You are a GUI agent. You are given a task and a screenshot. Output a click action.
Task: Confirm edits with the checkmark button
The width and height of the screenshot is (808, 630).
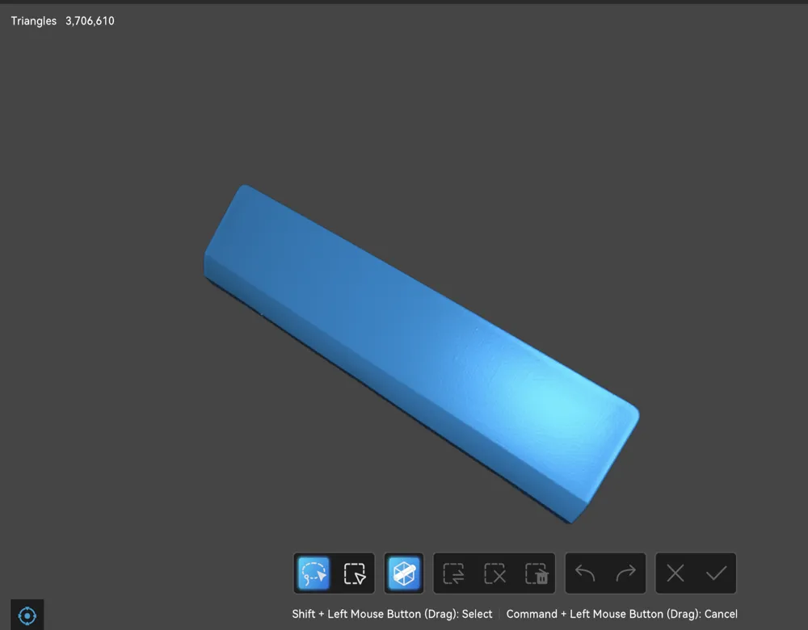point(716,573)
